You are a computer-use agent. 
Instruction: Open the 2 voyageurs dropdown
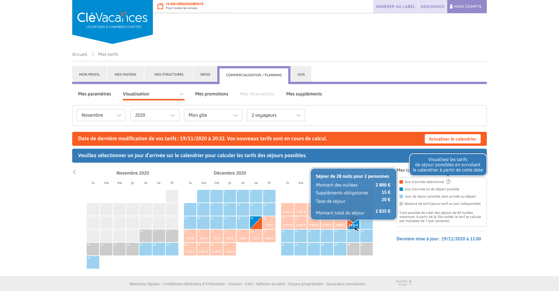click(276, 115)
